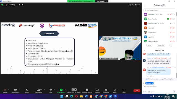Viewport: 177px width, 99px height.
Task: Click the Fadela Nurriah Kadenza recipient name
Action: [159, 67]
